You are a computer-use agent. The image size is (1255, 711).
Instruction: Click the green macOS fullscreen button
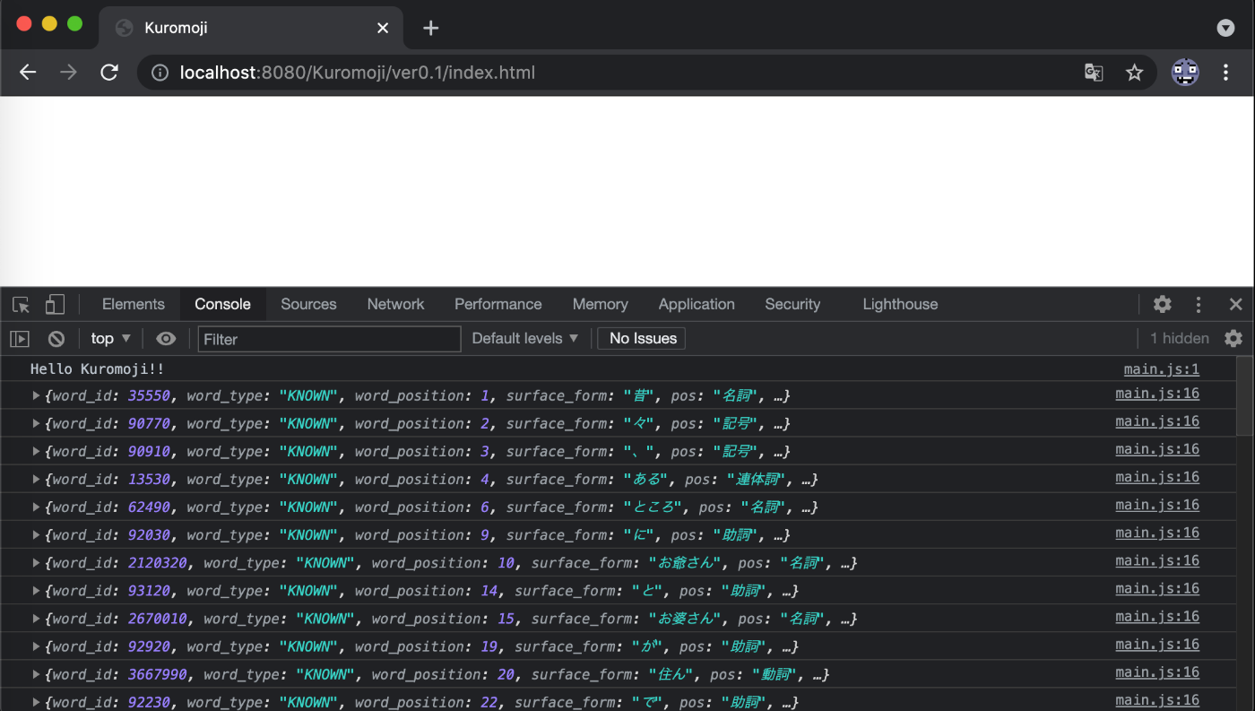pos(74,24)
